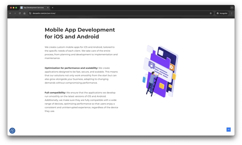Select the App Development Services tab
This screenshot has width=242, height=145.
pyautogui.click(x=34, y=8)
